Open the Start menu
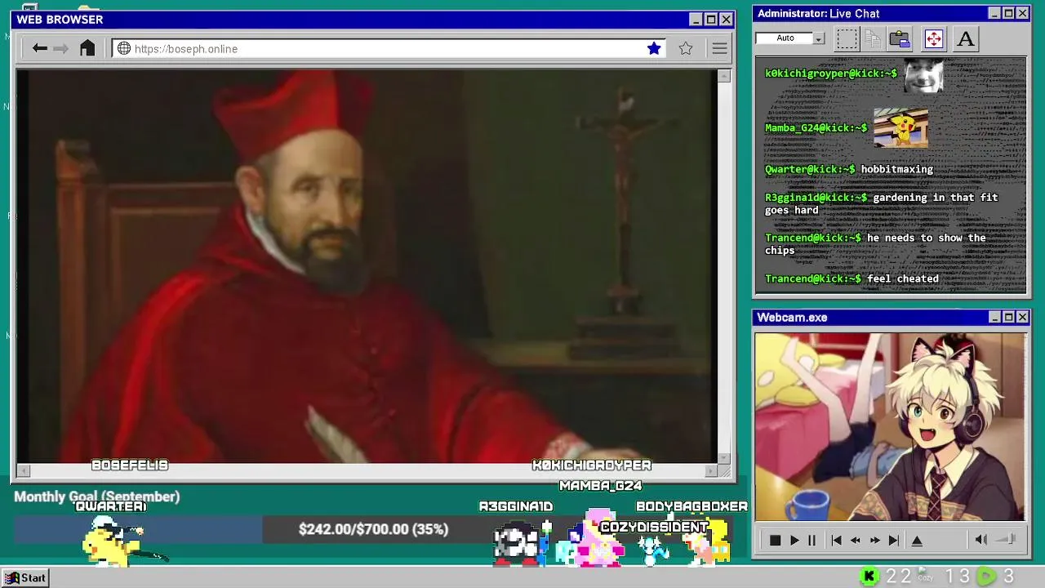Image resolution: width=1045 pixels, height=588 pixels. click(x=25, y=577)
